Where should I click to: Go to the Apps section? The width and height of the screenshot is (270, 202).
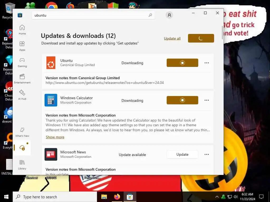[22, 46]
